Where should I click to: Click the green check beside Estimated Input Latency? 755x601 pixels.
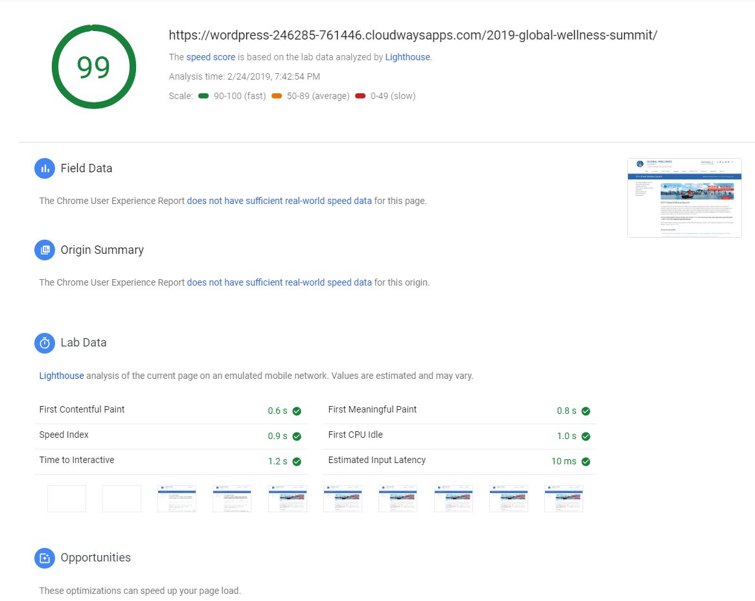click(586, 462)
